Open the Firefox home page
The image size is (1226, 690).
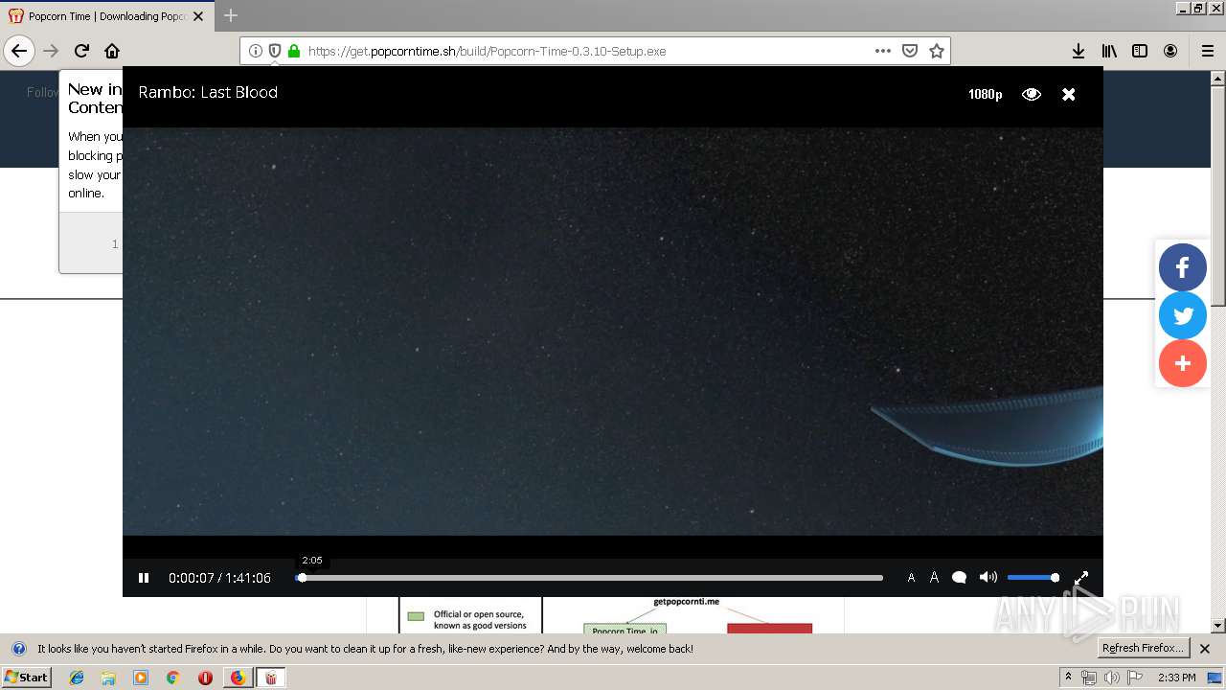coord(112,51)
